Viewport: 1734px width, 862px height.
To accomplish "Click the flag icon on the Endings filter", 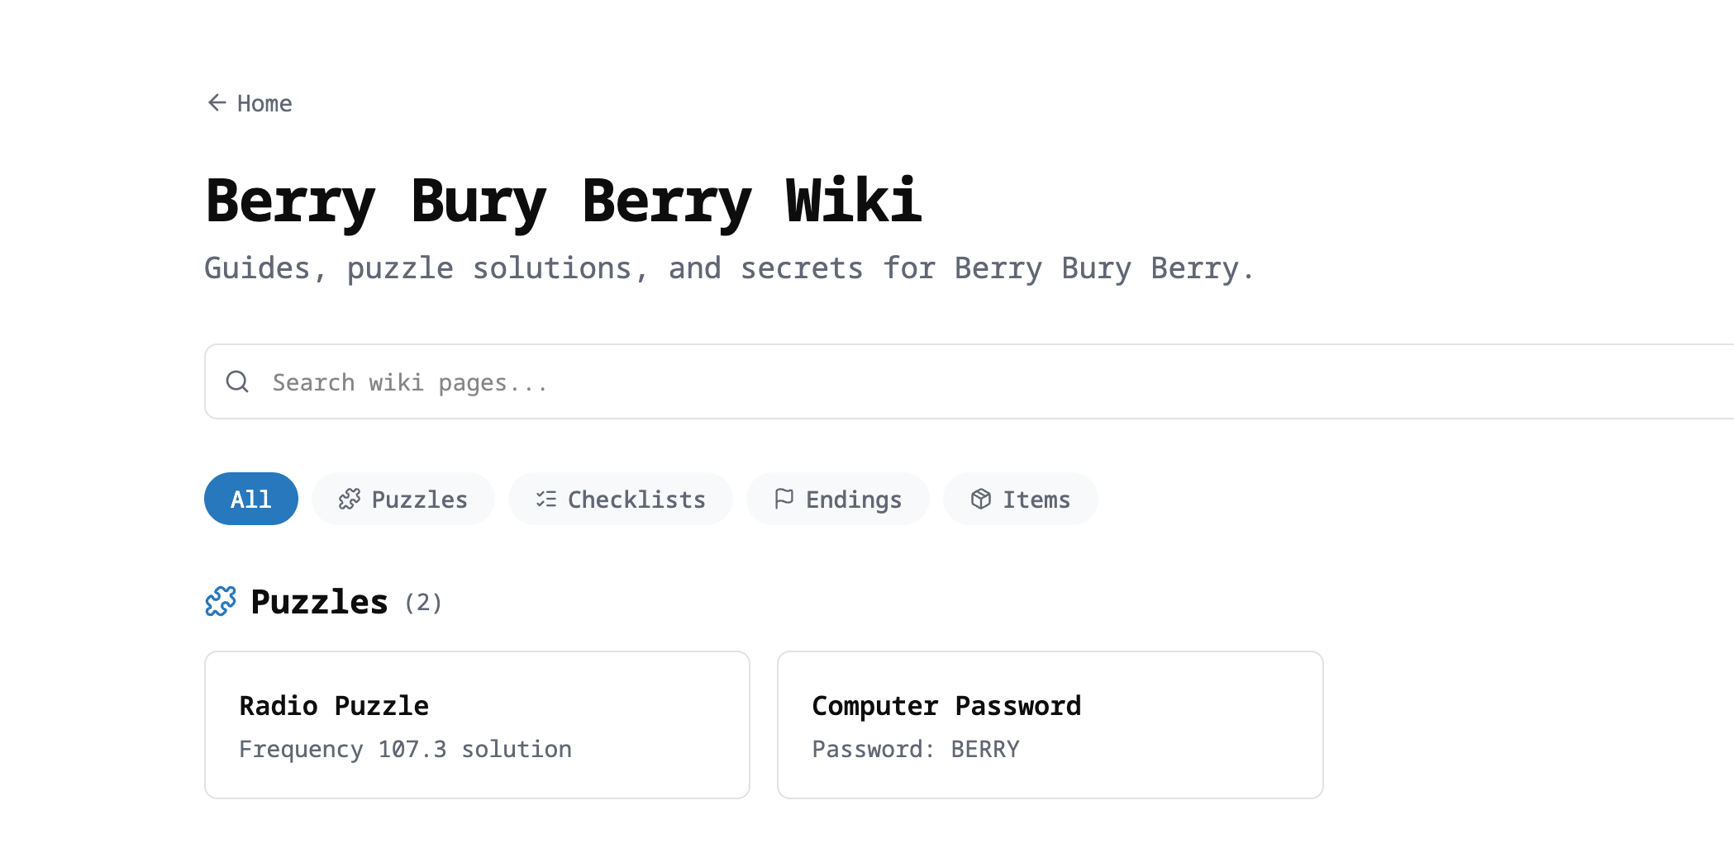I will (x=783, y=499).
